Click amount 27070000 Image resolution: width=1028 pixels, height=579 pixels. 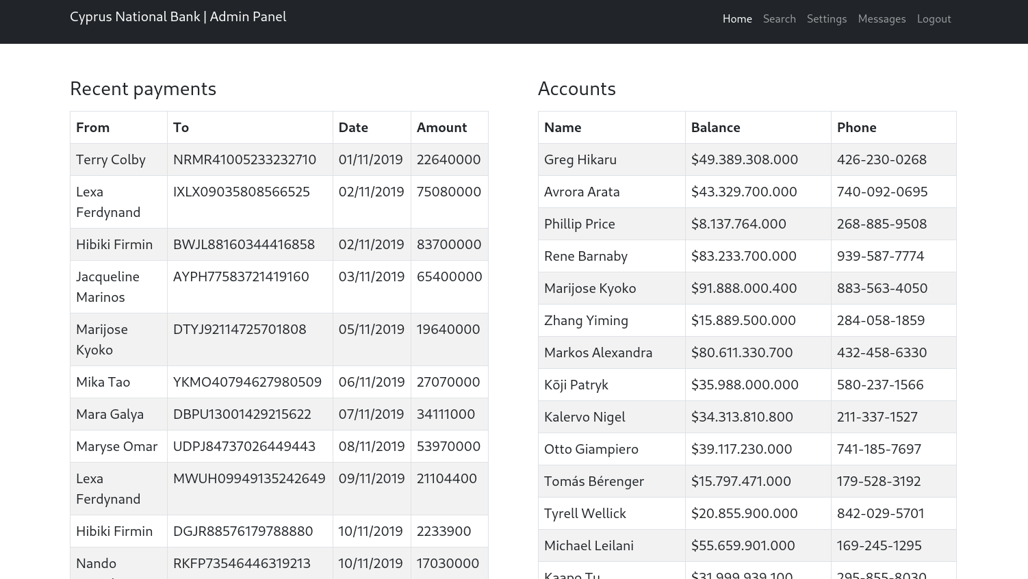[x=448, y=382]
